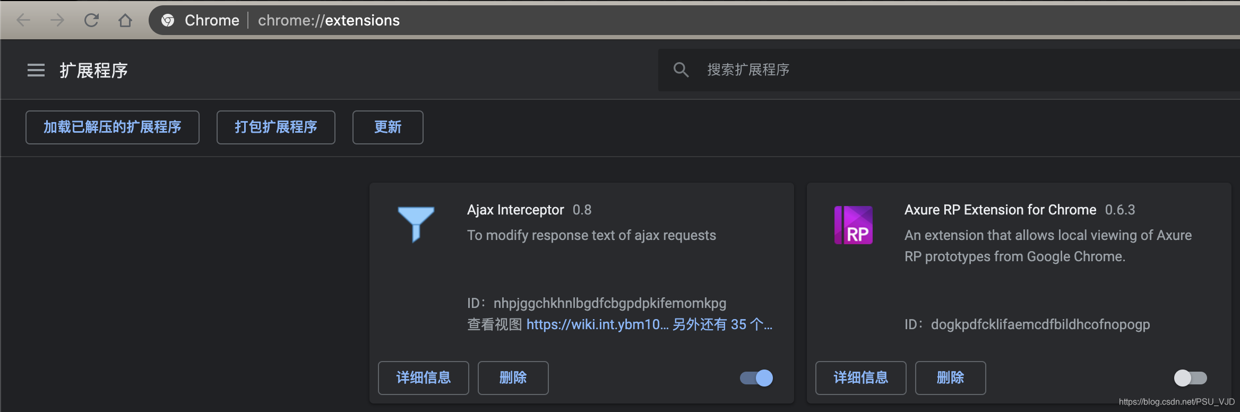Click the Axure RP extension icon

(x=854, y=225)
